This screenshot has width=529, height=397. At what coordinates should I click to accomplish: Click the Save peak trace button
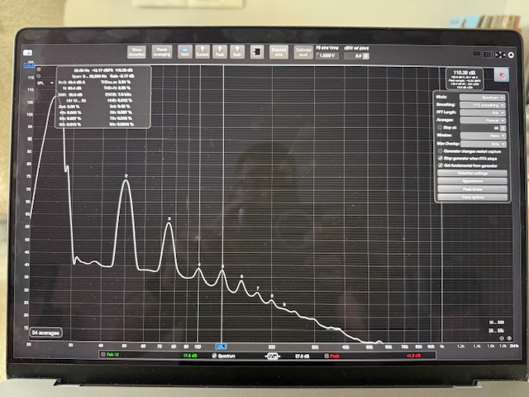(x=221, y=51)
